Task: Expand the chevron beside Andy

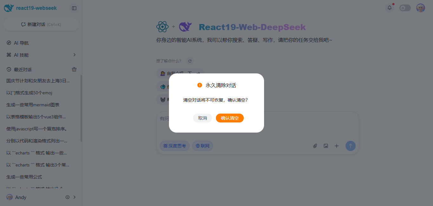Action: click(x=74, y=197)
